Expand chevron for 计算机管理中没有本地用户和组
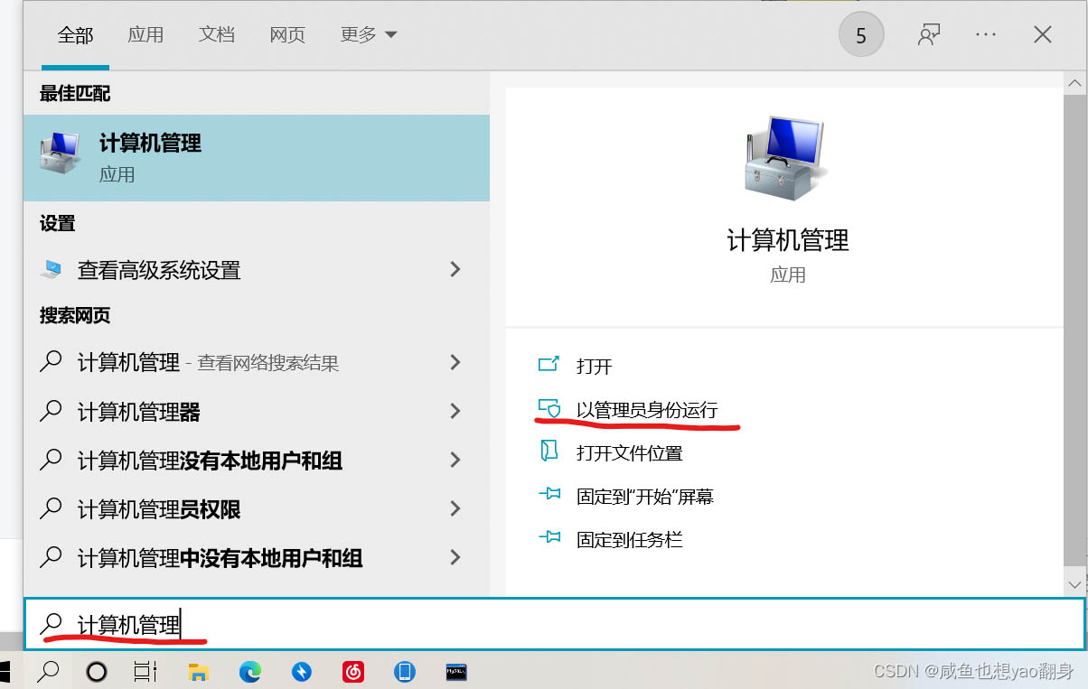The height and width of the screenshot is (689, 1088). 455,557
